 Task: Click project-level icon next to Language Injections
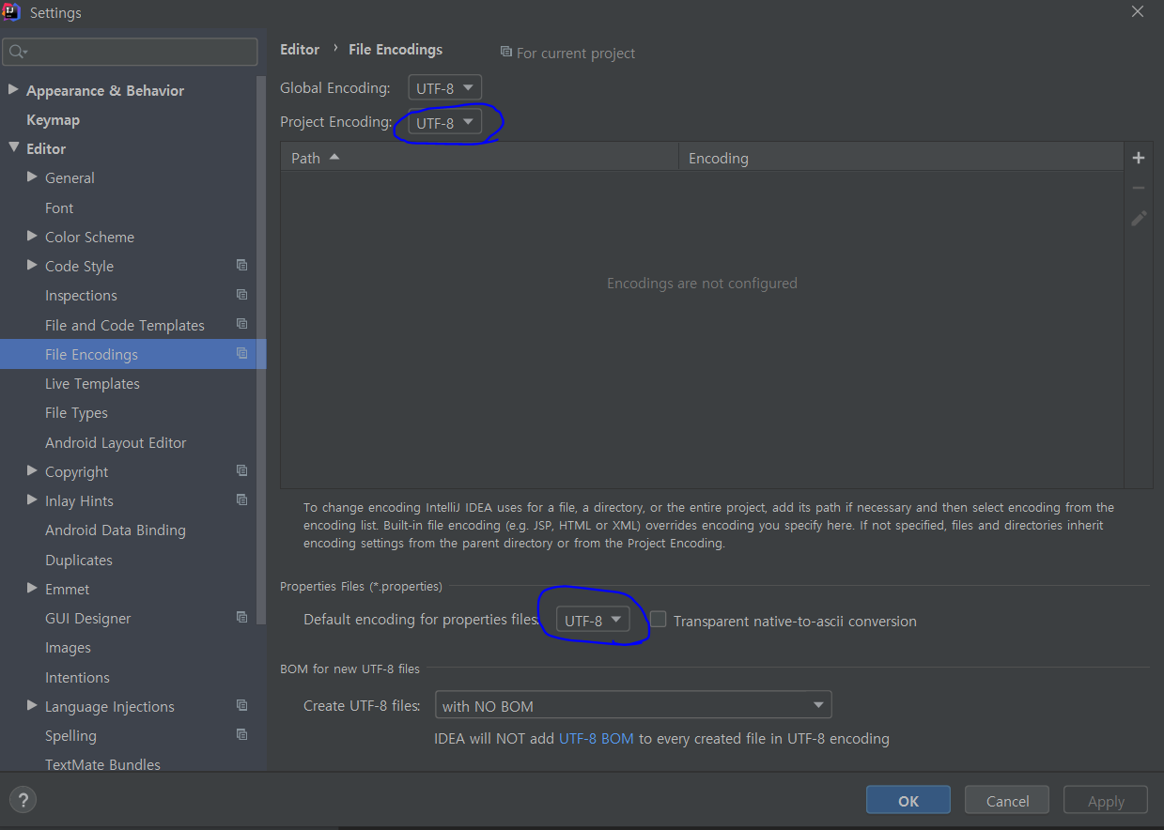click(241, 705)
